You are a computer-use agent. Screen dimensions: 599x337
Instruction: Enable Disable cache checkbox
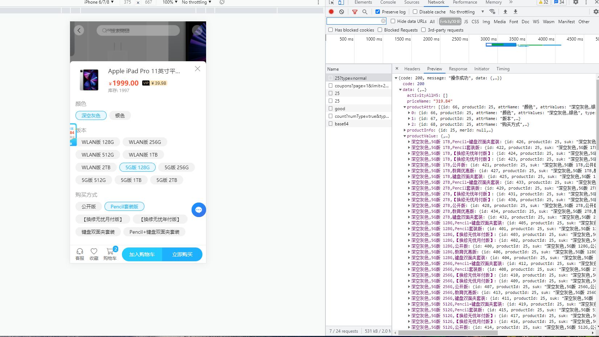pos(415,12)
